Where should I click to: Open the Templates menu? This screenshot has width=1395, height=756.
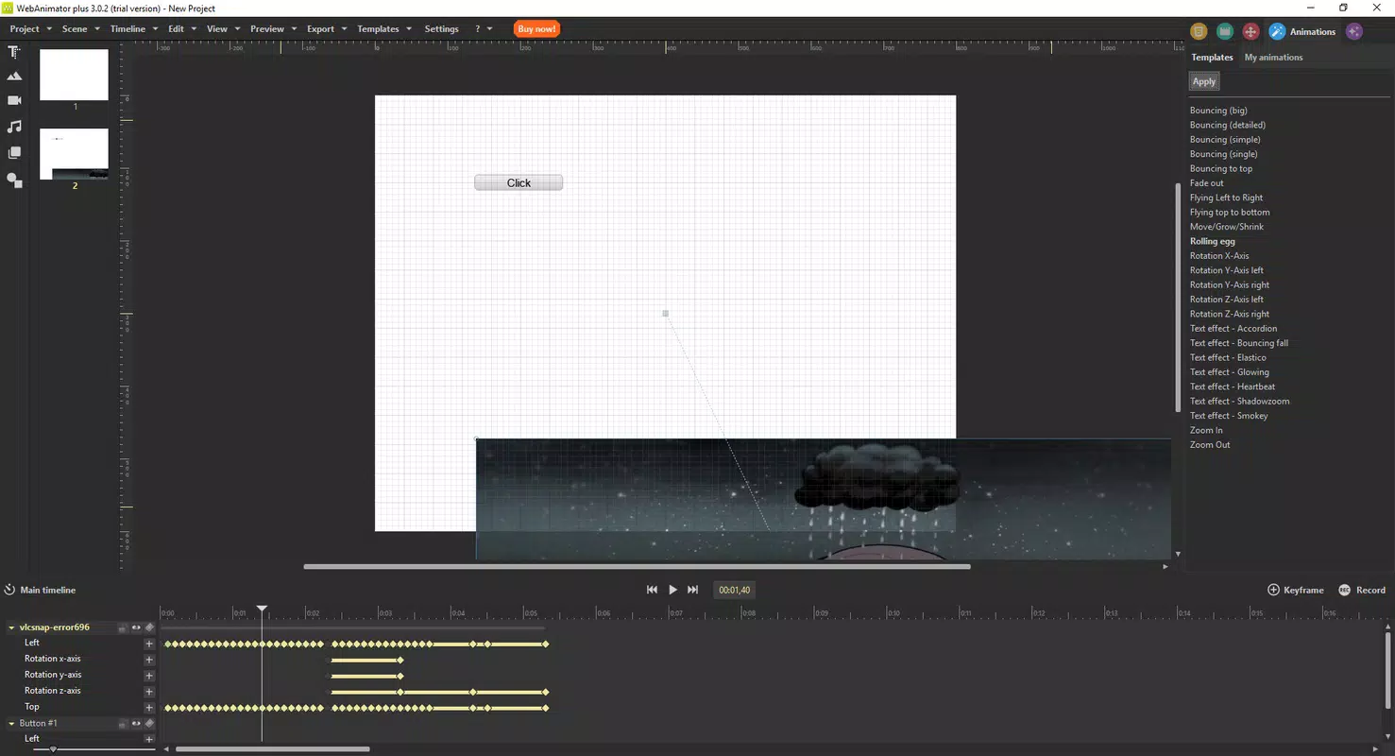coord(378,29)
